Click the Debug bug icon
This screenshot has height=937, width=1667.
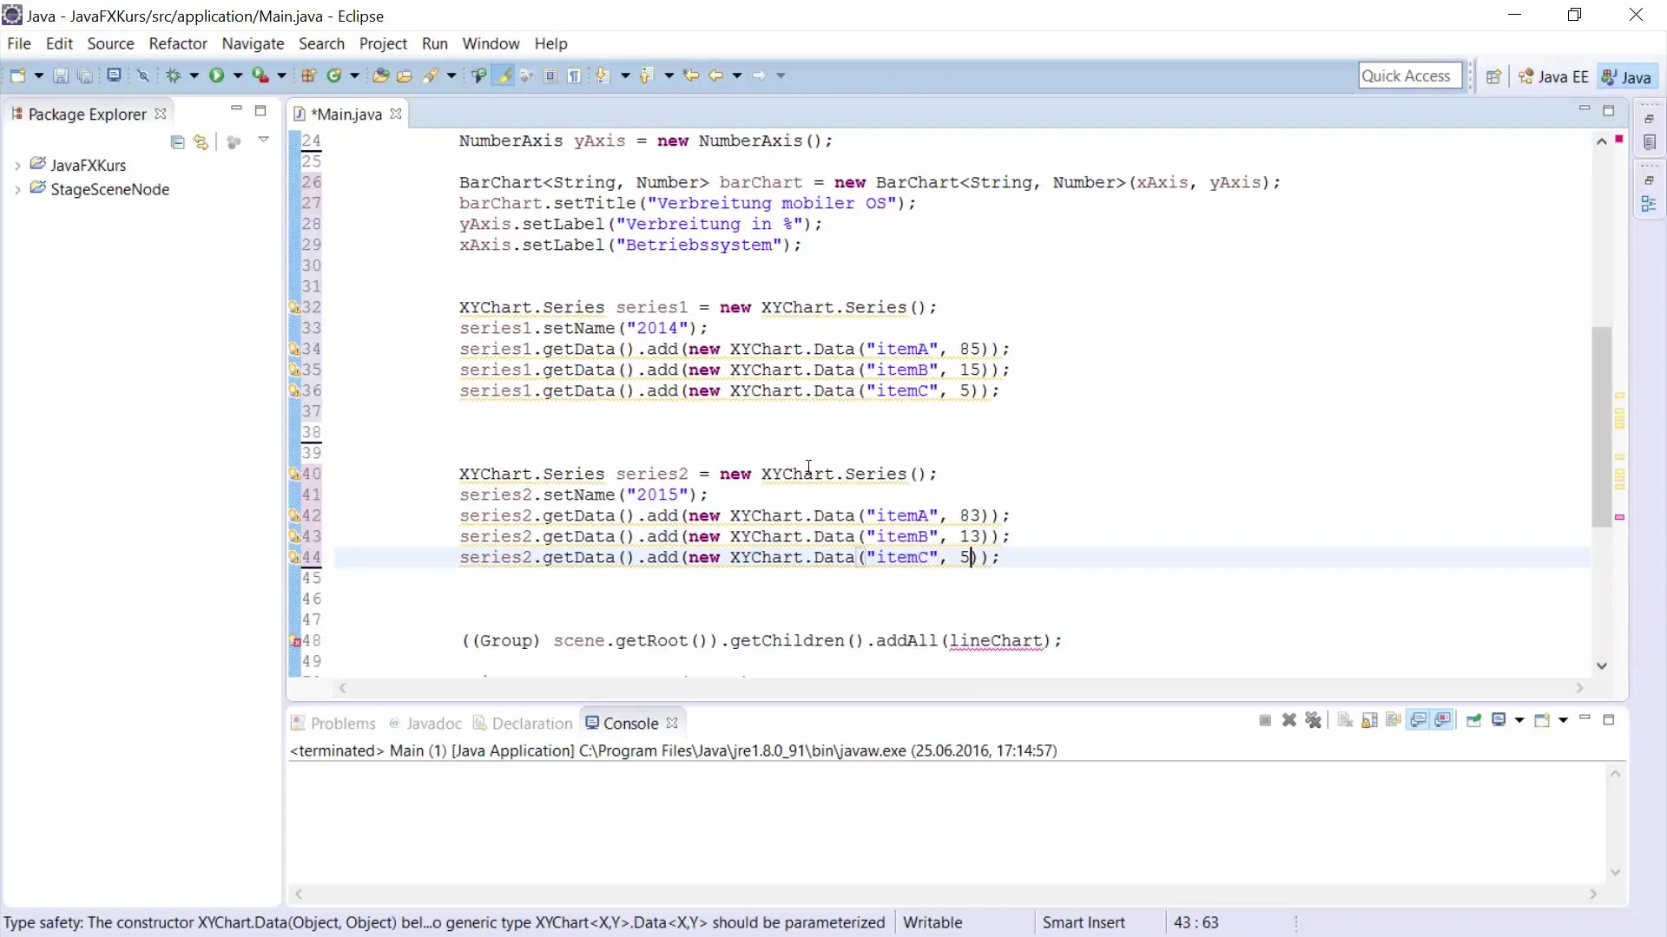point(173,75)
